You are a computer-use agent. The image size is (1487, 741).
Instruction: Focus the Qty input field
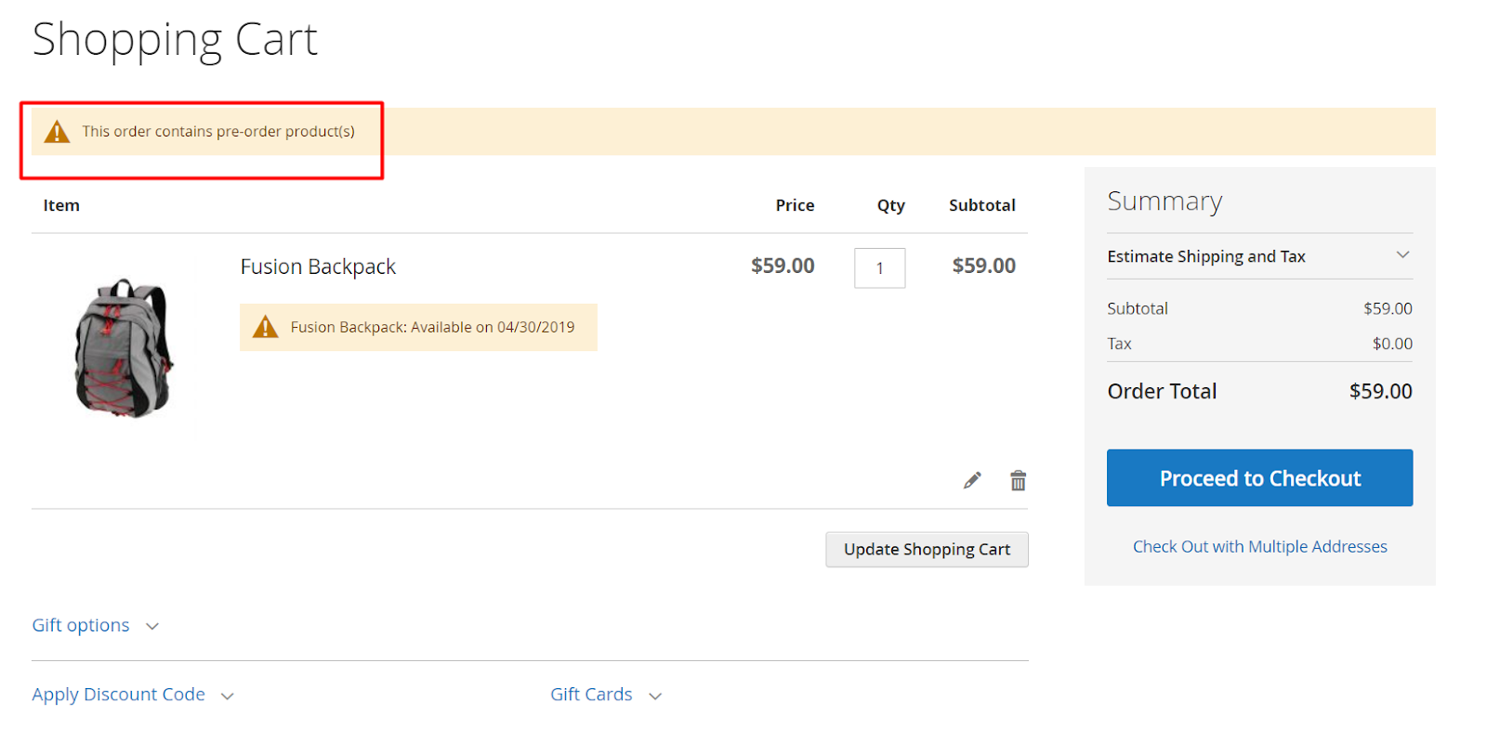point(879,268)
